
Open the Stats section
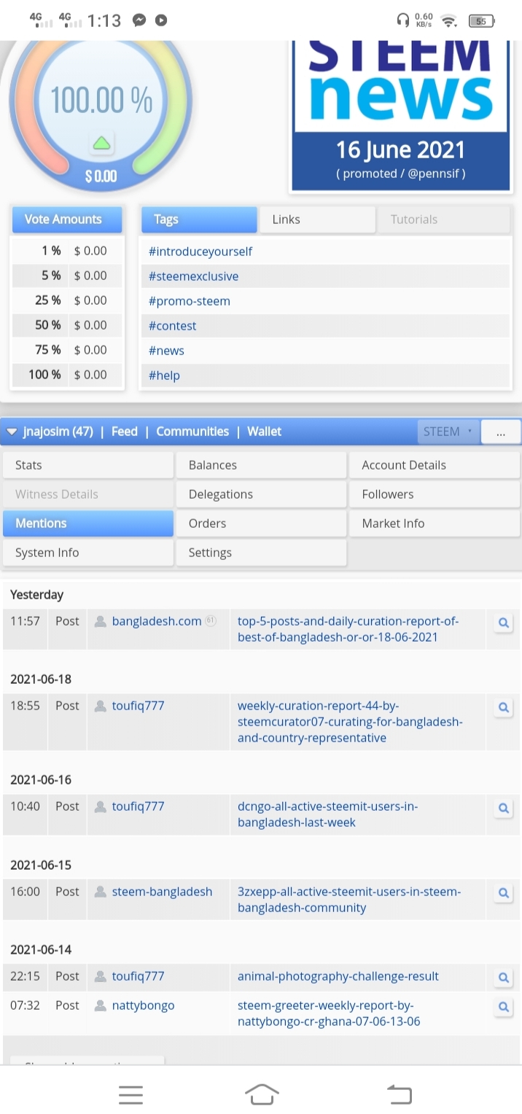pos(88,465)
